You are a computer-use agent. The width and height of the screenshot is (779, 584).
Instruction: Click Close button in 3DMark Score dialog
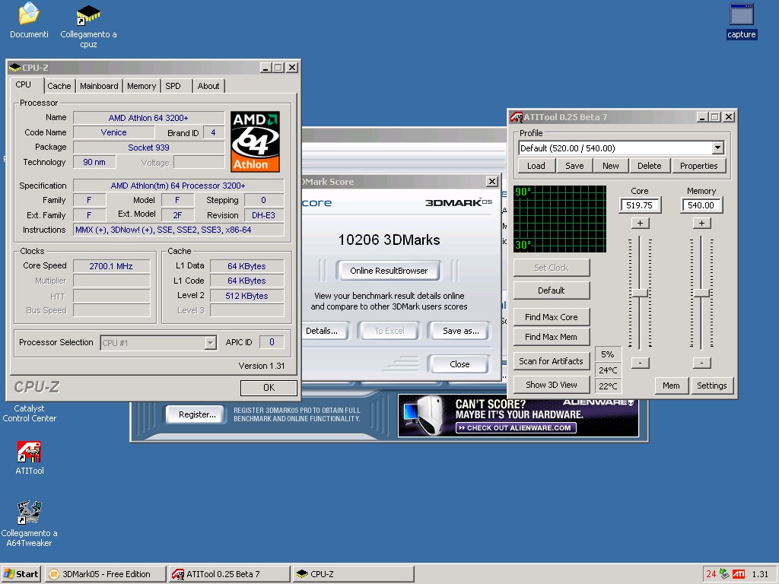tap(459, 364)
